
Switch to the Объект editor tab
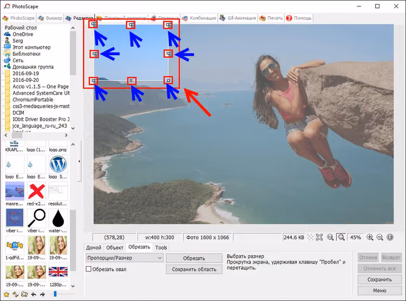pos(114,247)
